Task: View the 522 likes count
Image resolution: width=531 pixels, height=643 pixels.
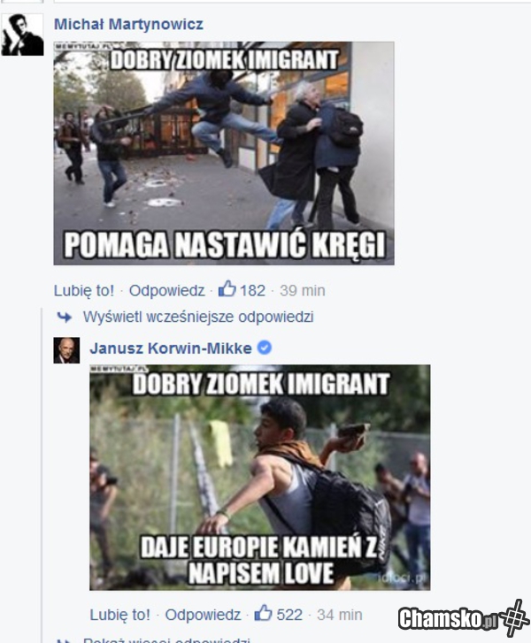Action: tap(289, 615)
